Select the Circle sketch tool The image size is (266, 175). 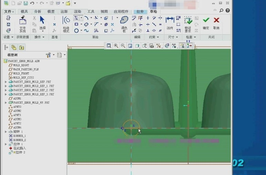pos(76,31)
